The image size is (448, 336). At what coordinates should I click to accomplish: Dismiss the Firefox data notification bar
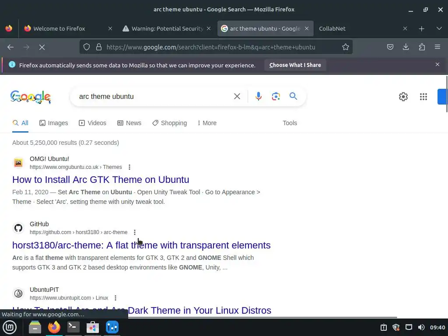[x=437, y=64]
